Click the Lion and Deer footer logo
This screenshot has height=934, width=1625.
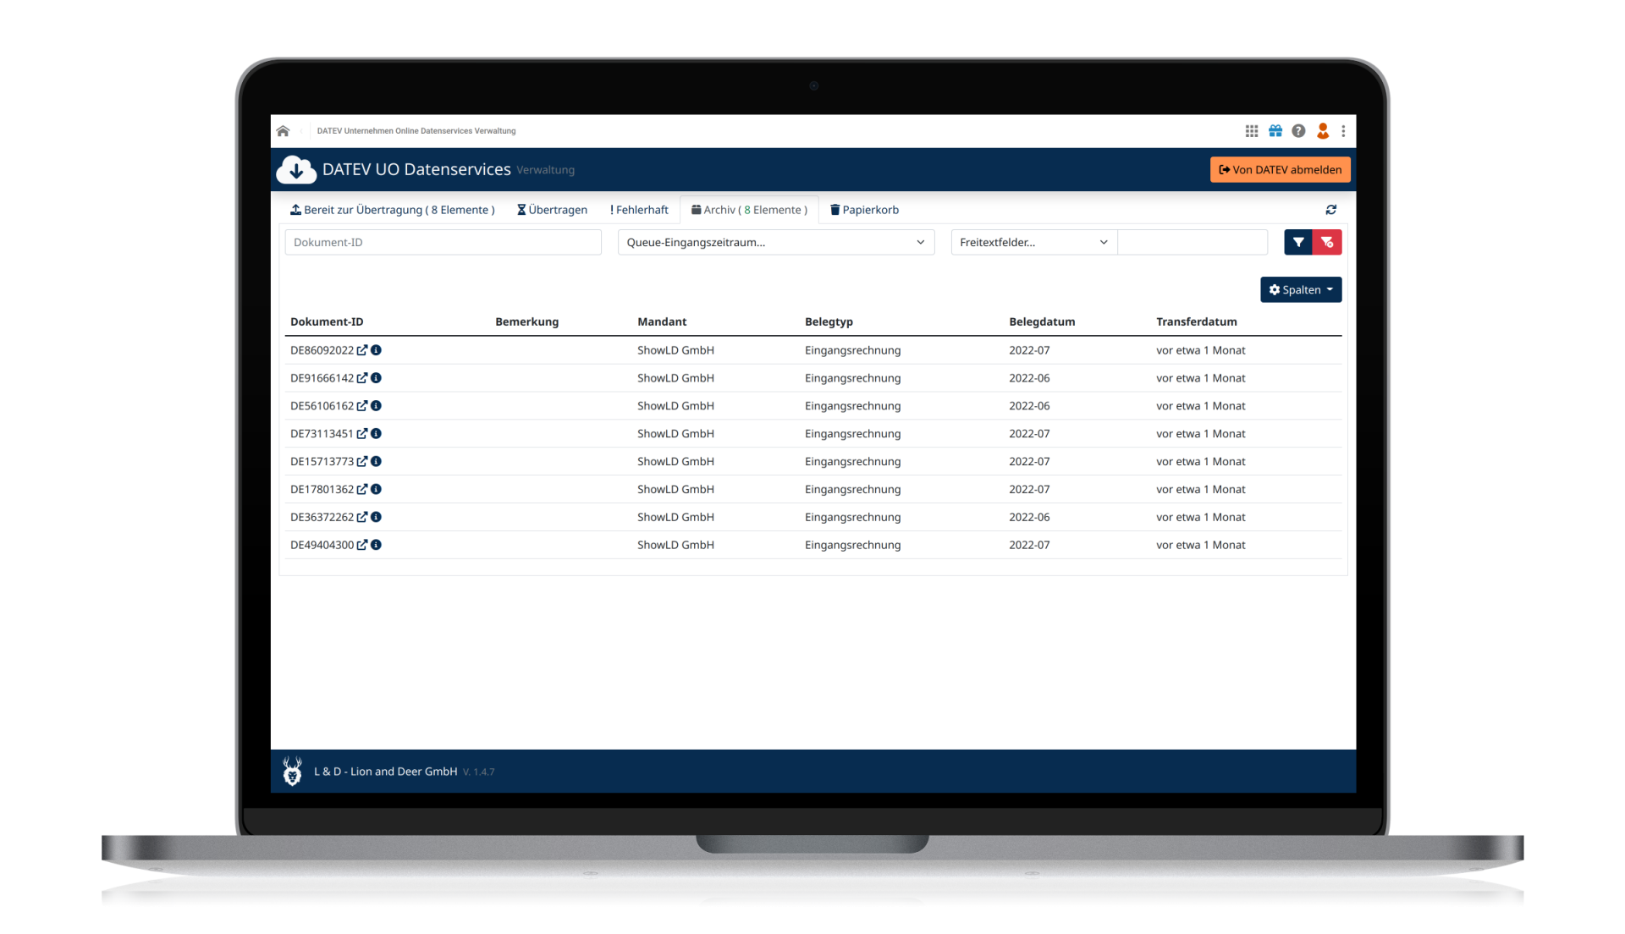pos(293,772)
